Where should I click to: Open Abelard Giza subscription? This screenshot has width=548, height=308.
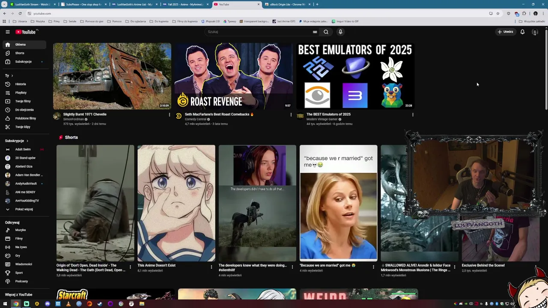(24, 166)
